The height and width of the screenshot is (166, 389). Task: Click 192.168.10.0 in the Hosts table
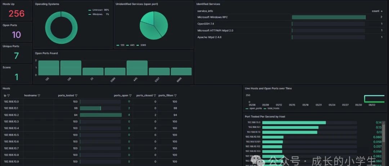11,102
